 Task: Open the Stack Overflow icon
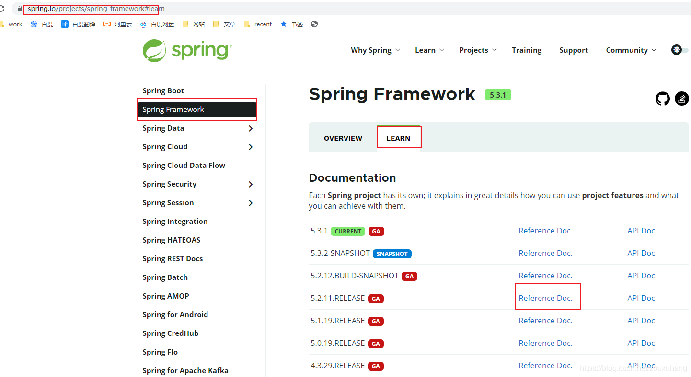point(682,99)
